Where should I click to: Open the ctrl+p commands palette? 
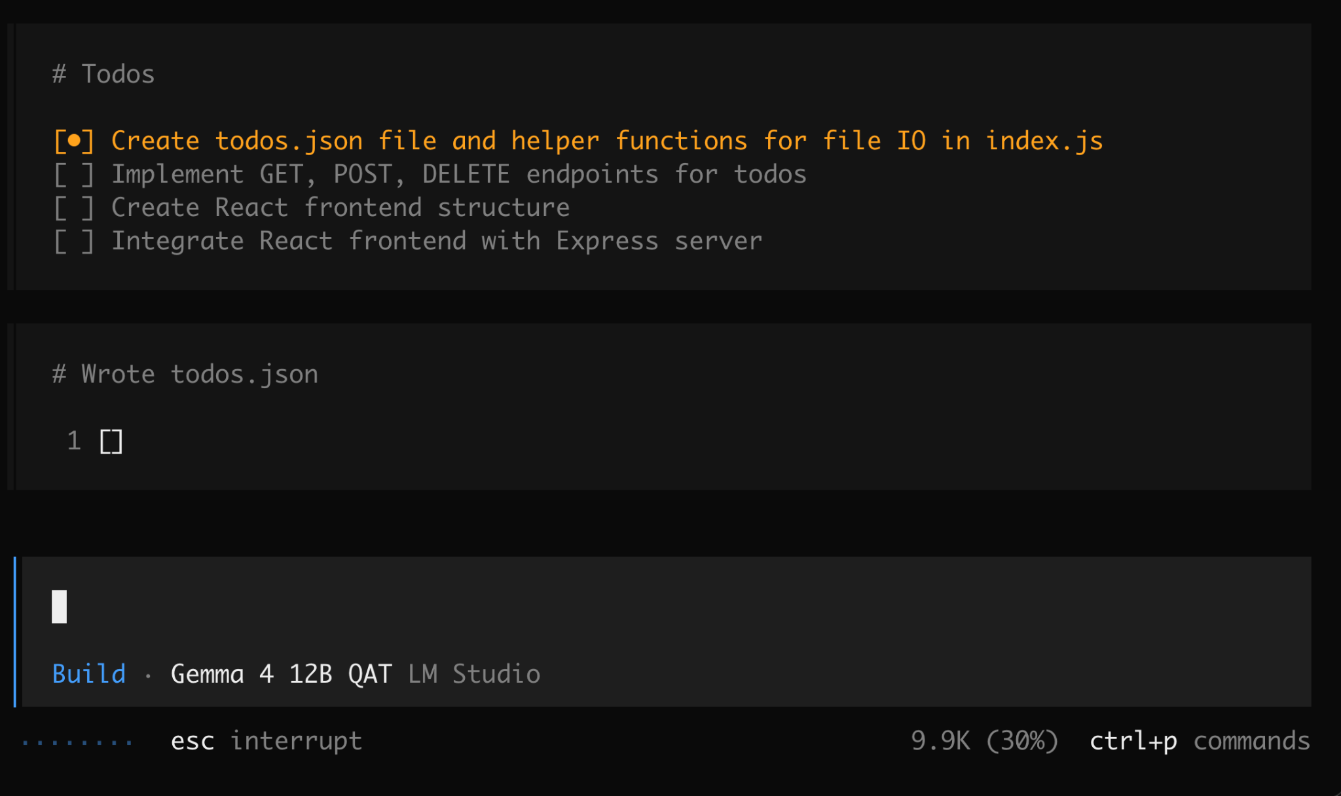click(1200, 741)
